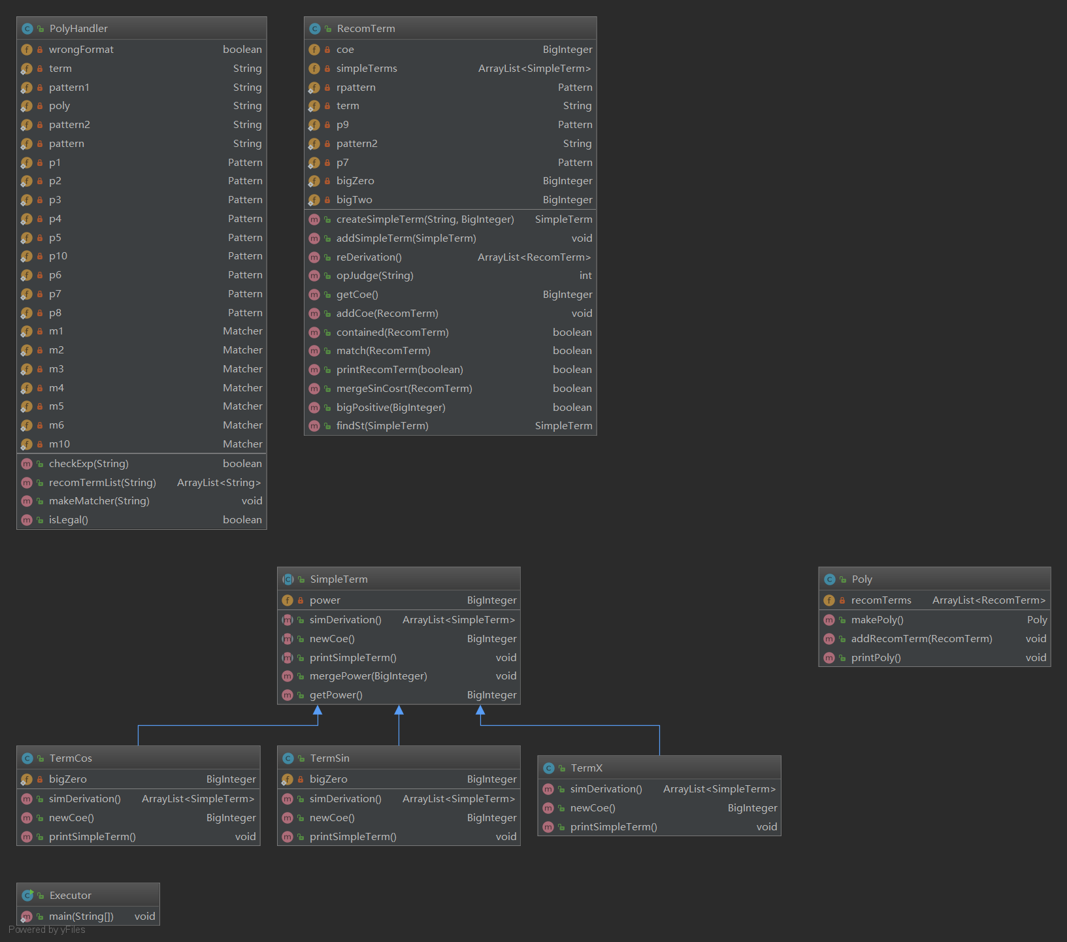Click the field icon beside bigZero in TermCos
Image resolution: width=1067 pixels, height=942 pixels.
(26, 779)
